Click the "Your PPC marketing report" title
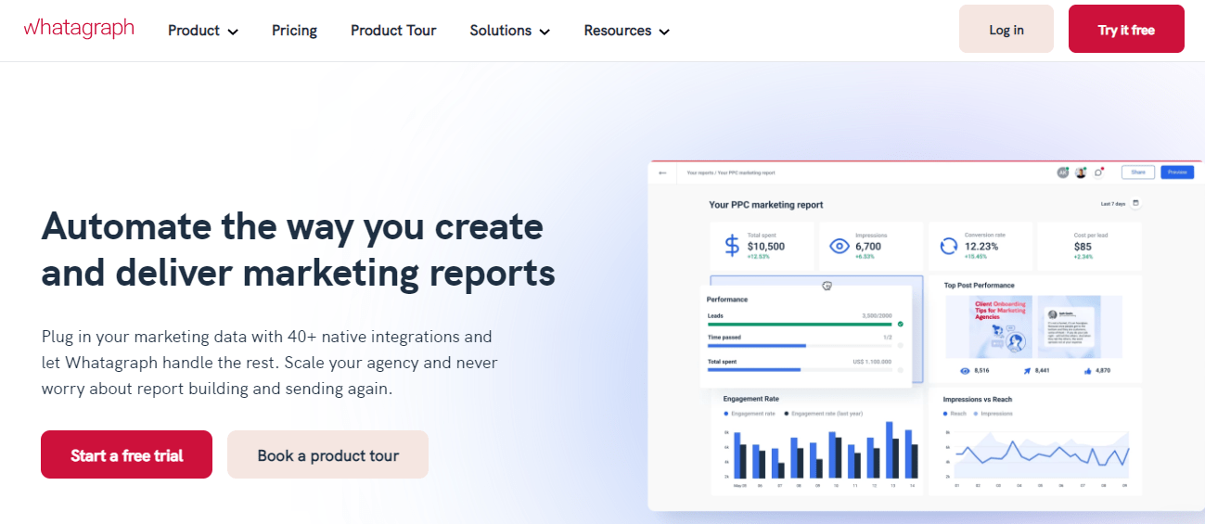 tap(765, 205)
